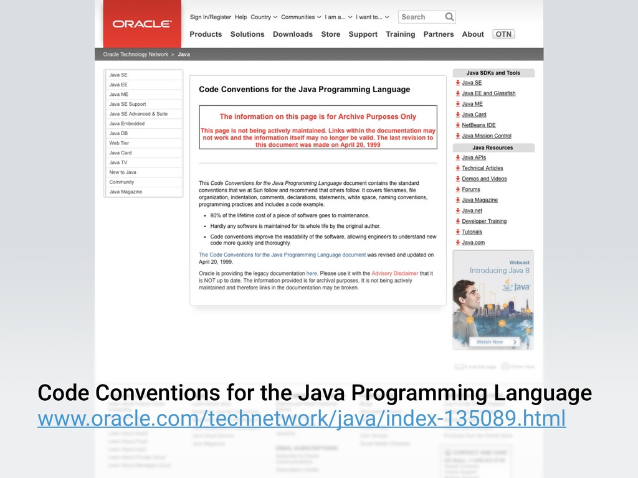Screen dimensions: 638x478
Task: Open Java Mission Control link
Action: click(x=487, y=136)
